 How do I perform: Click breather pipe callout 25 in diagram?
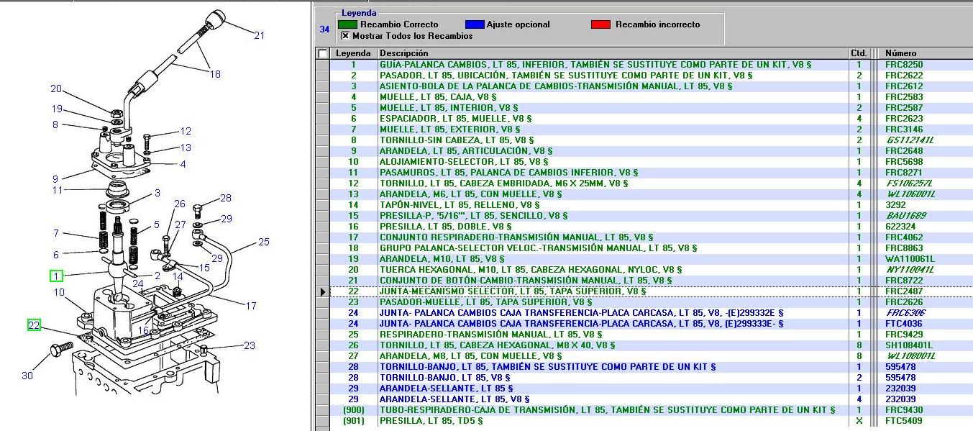point(263,242)
